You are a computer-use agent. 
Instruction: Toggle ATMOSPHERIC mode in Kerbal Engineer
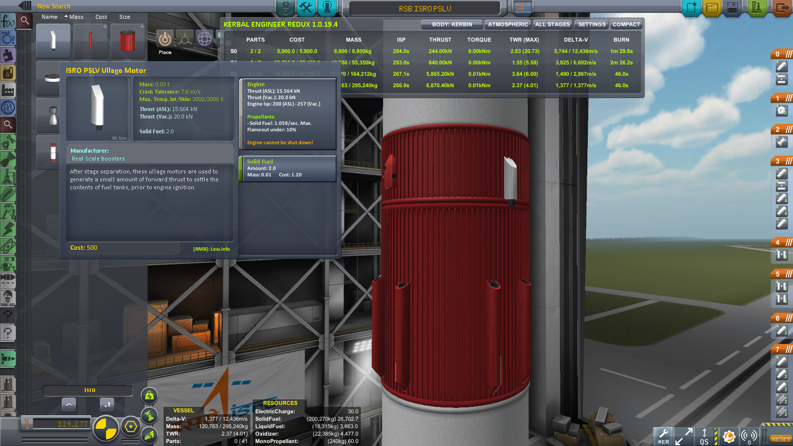click(x=508, y=24)
